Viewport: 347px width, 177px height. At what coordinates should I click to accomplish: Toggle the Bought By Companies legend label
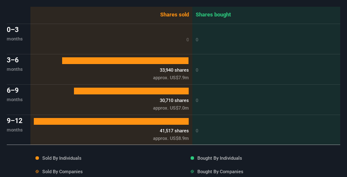220,172
